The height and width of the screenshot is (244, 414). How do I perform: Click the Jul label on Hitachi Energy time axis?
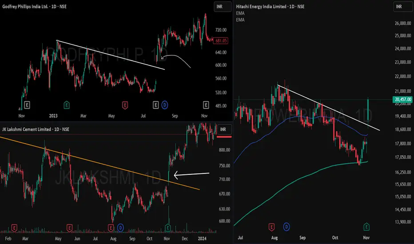tap(240, 238)
